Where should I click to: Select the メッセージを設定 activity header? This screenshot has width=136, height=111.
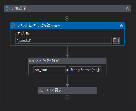[x=67, y=61]
